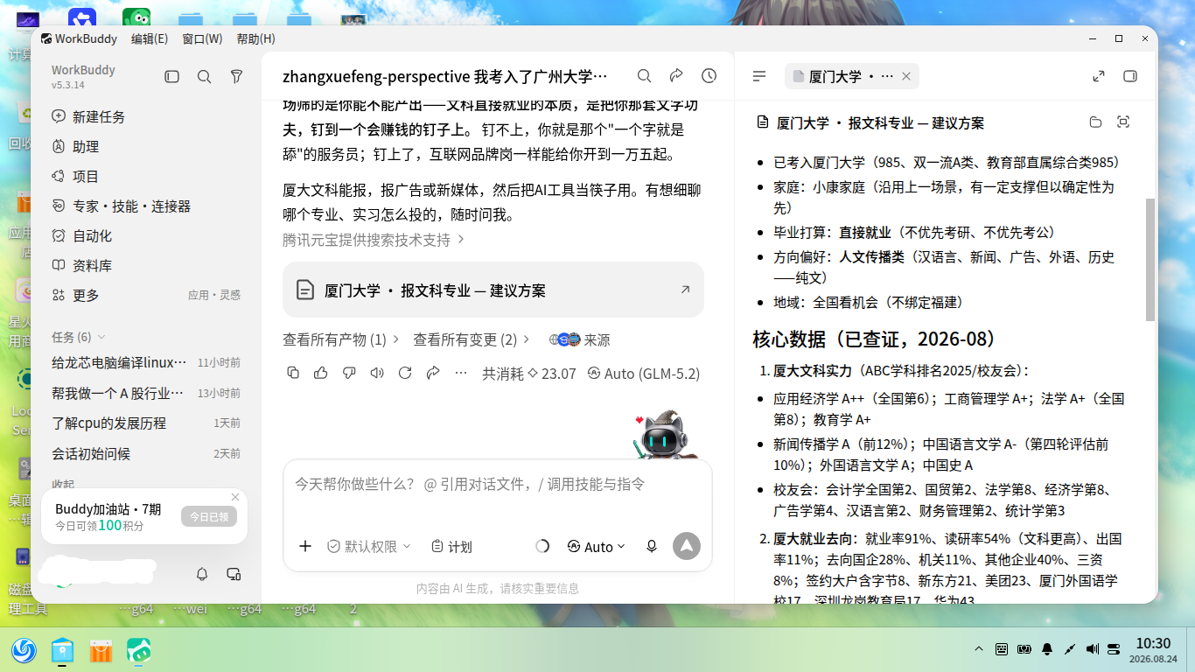1195x672 pixels.
Task: Open the chat history clock icon
Action: [x=709, y=76]
